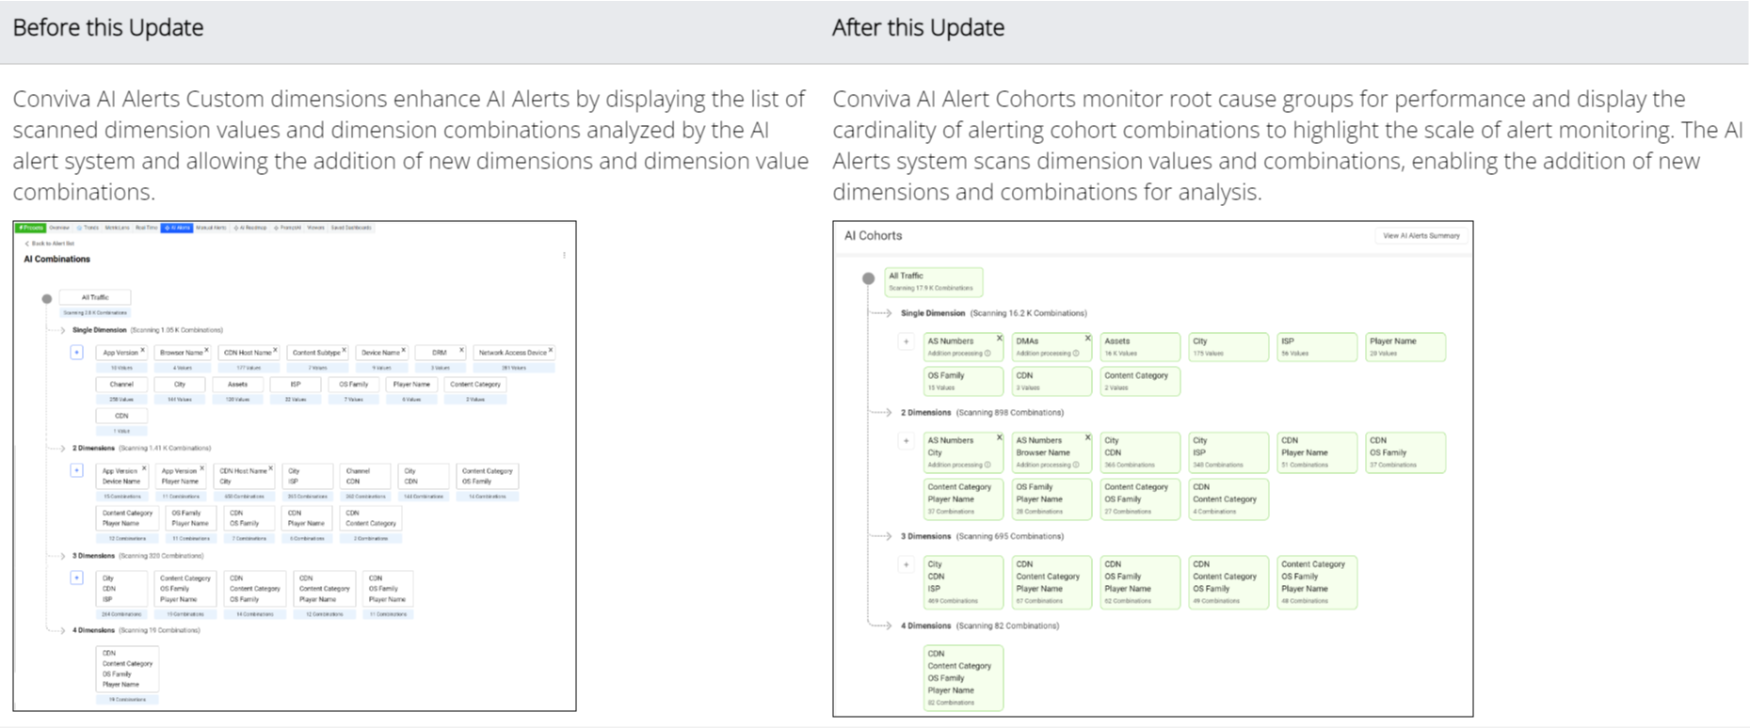Open the Before this Update screenshot thumbnail
Screen dimensions: 1750x728
pyautogui.click(x=295, y=467)
